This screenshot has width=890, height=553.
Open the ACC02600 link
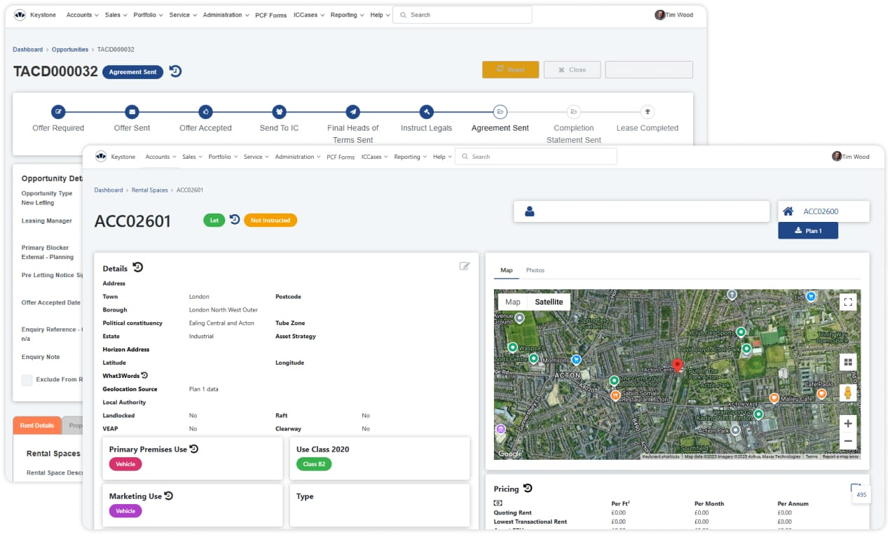(821, 211)
